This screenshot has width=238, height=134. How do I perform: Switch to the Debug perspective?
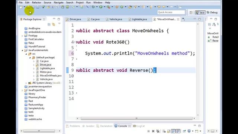click(x=212, y=13)
